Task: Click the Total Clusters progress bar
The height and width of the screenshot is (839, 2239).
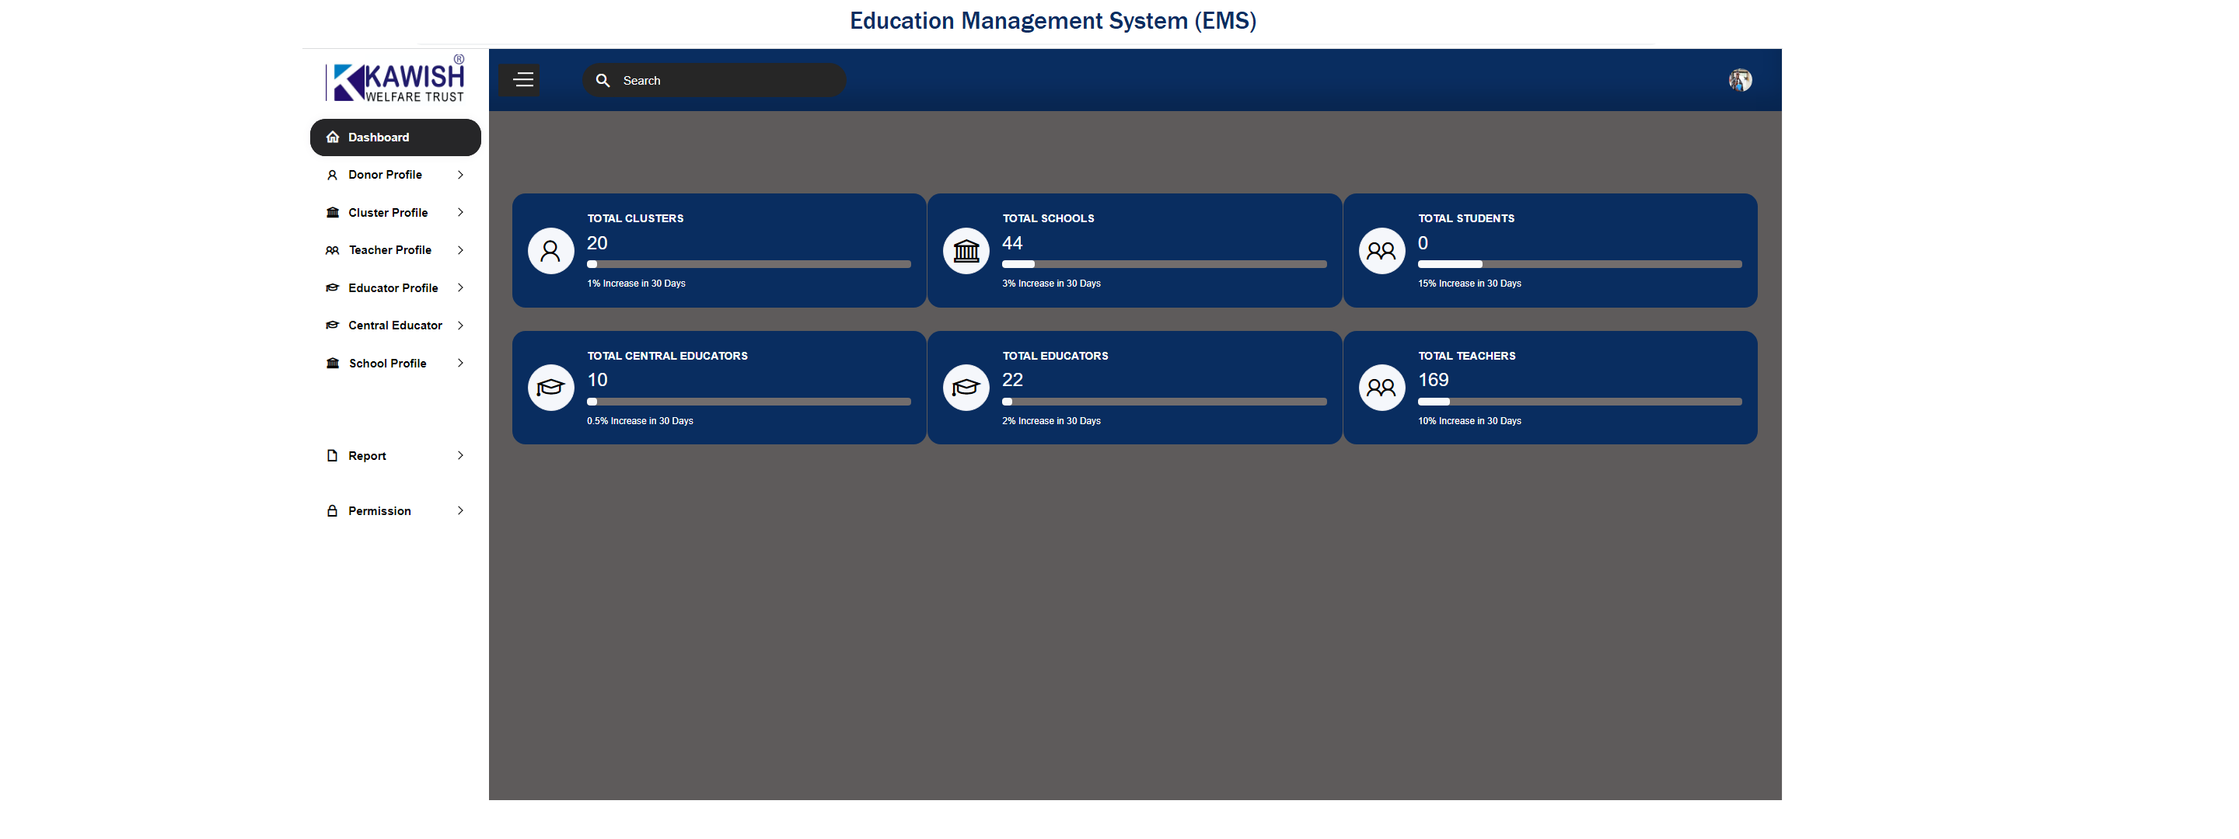Action: tap(749, 264)
